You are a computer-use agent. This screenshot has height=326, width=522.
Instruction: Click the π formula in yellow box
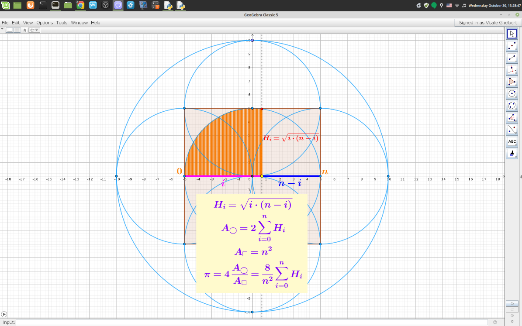253,275
